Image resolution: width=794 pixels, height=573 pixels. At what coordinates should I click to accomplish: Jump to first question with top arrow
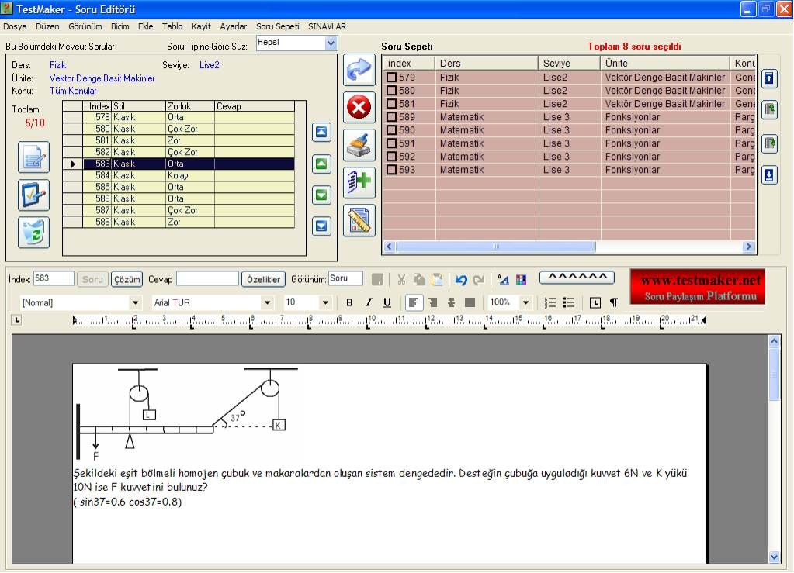321,133
